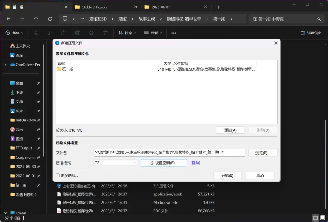The image size is (328, 222).
Task: Click the Up directory arrow icon
Action: (x=36, y=19)
